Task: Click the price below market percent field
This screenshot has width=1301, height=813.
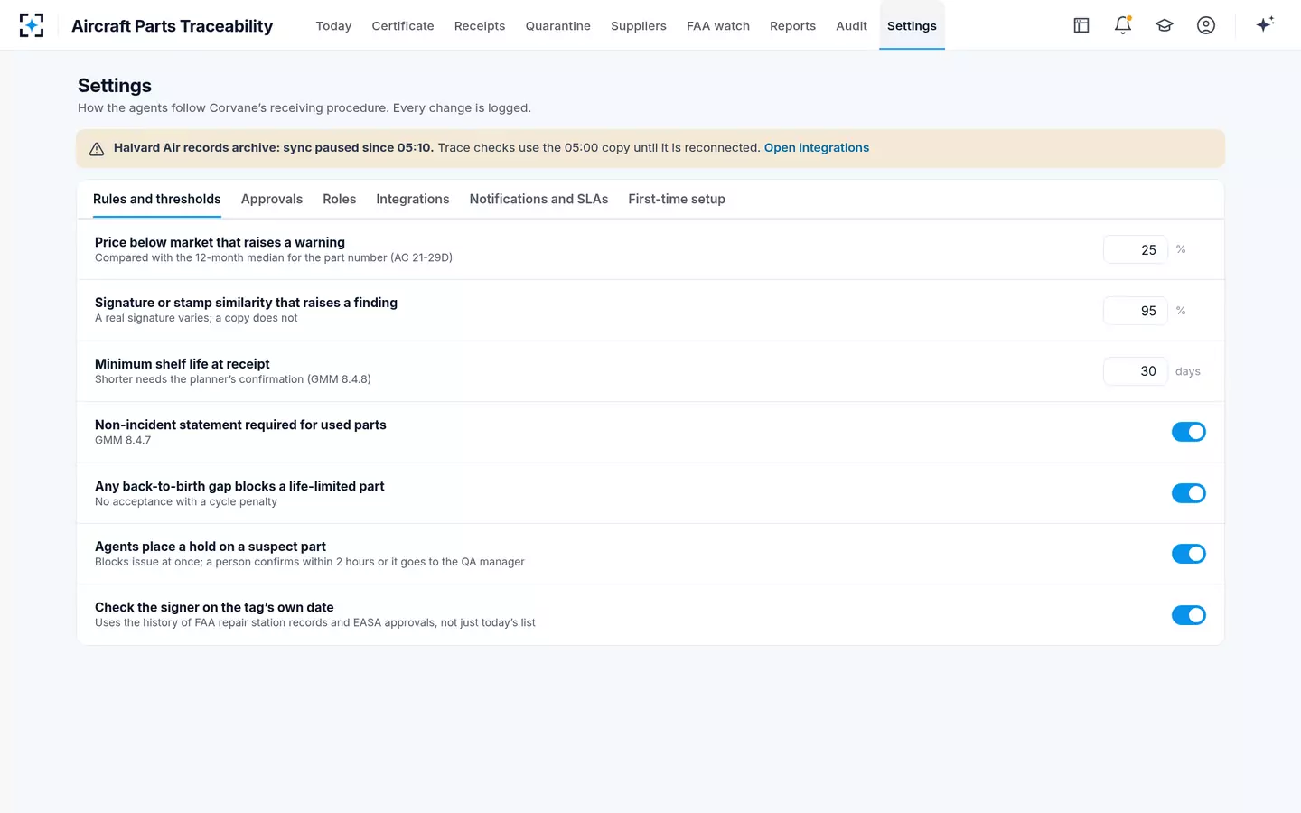Action: coord(1136,249)
